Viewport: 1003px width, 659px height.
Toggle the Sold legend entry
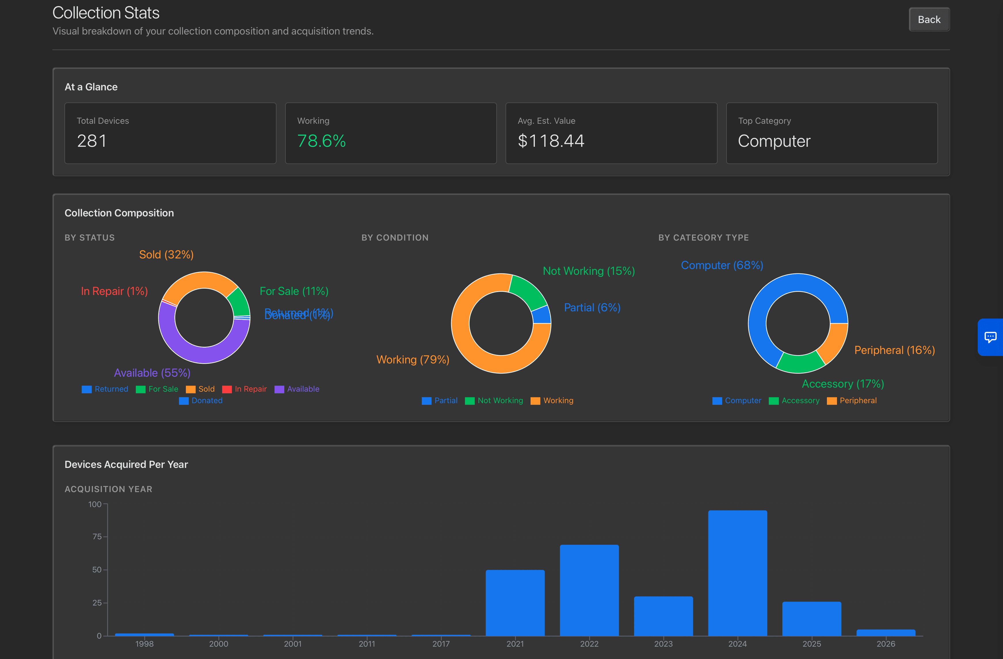(x=200, y=389)
